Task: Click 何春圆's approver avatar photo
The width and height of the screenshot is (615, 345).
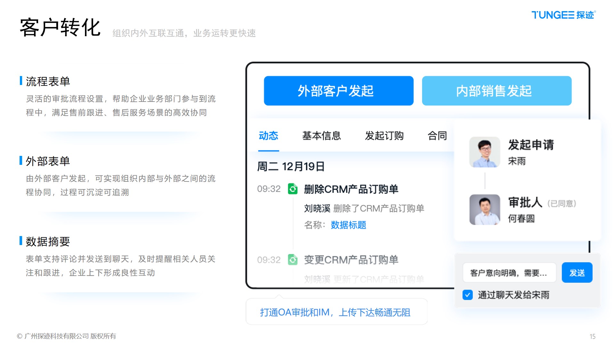Action: (484, 210)
